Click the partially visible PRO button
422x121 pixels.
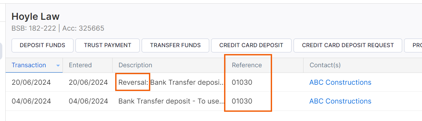[413, 45]
